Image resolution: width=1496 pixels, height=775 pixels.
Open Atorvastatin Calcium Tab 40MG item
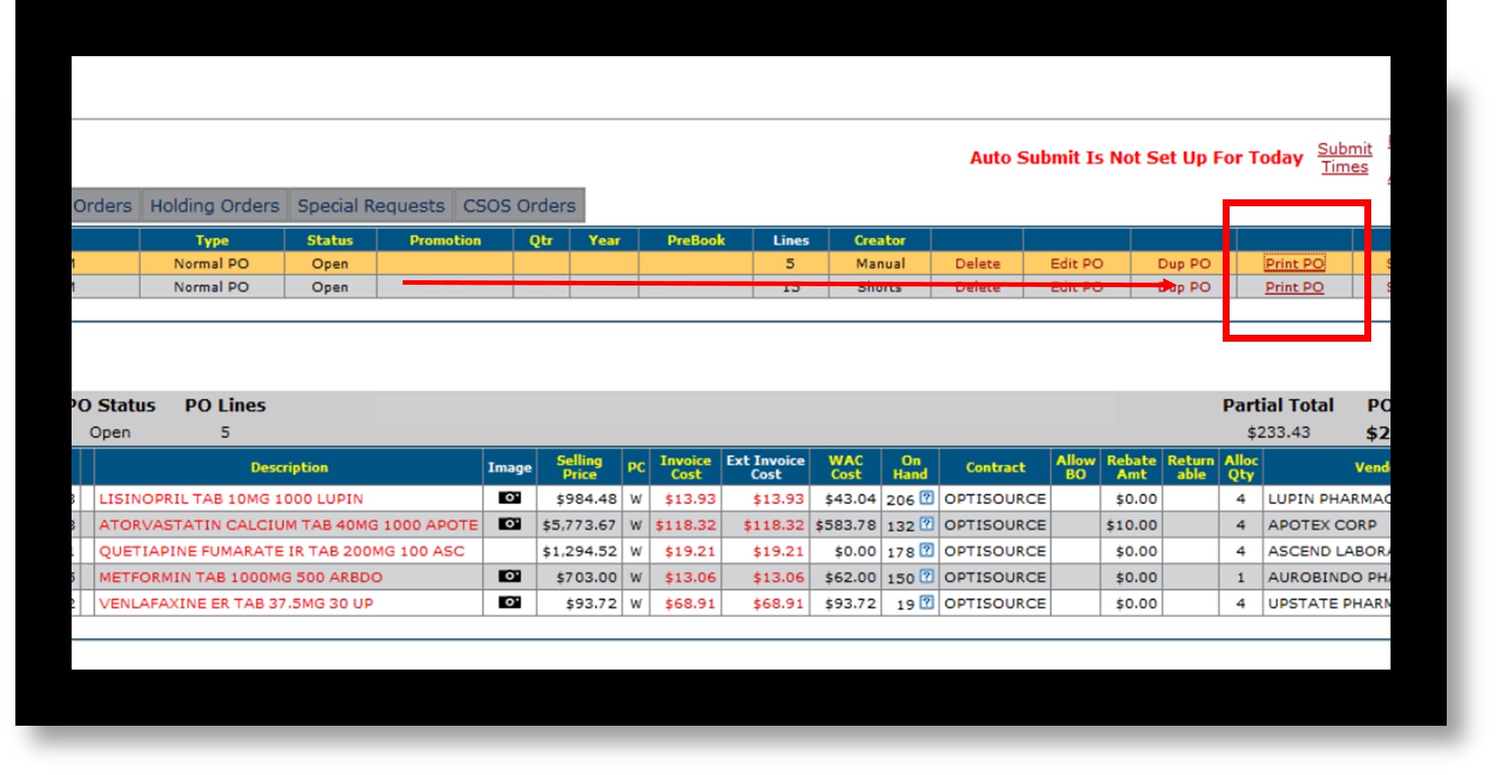pos(288,525)
